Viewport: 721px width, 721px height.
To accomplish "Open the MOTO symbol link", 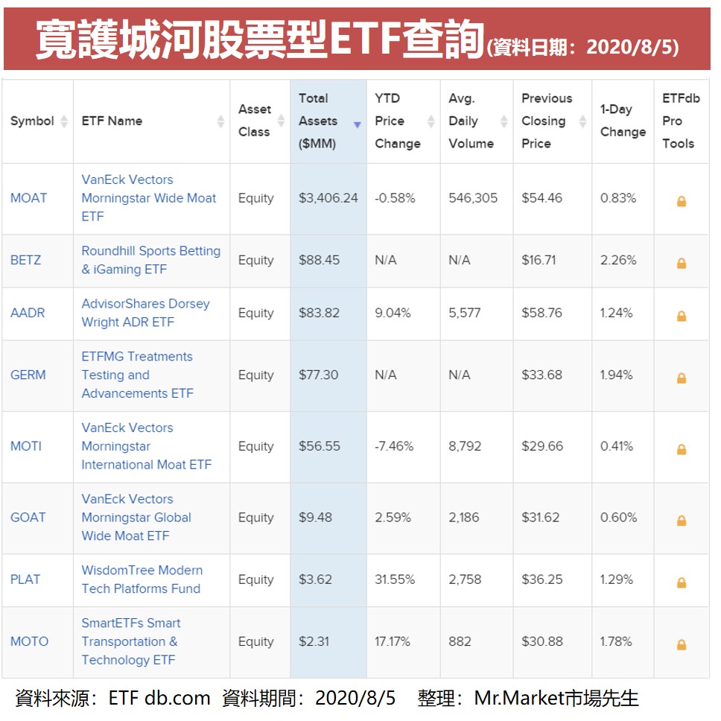I will (29, 642).
